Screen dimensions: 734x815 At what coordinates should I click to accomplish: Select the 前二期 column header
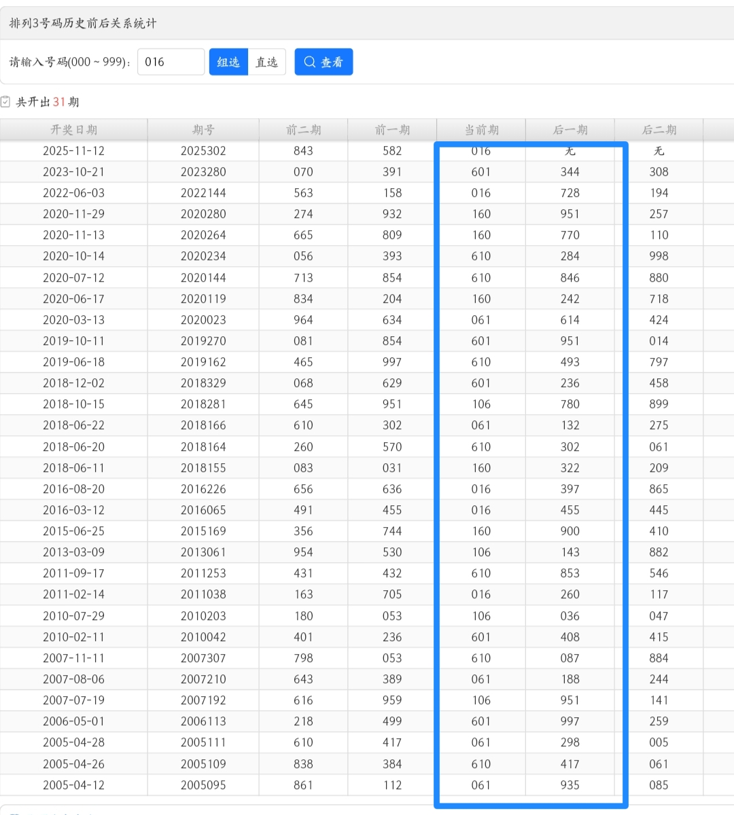(x=303, y=130)
